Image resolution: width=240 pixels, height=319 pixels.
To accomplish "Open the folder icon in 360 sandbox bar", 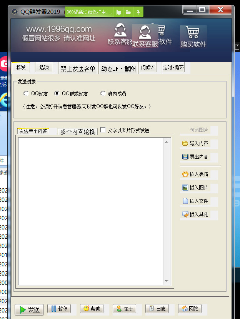I will click(128, 12).
